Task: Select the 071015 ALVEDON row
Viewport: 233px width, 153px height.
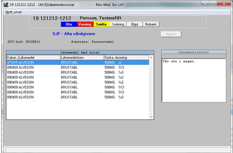Action: pos(78,62)
